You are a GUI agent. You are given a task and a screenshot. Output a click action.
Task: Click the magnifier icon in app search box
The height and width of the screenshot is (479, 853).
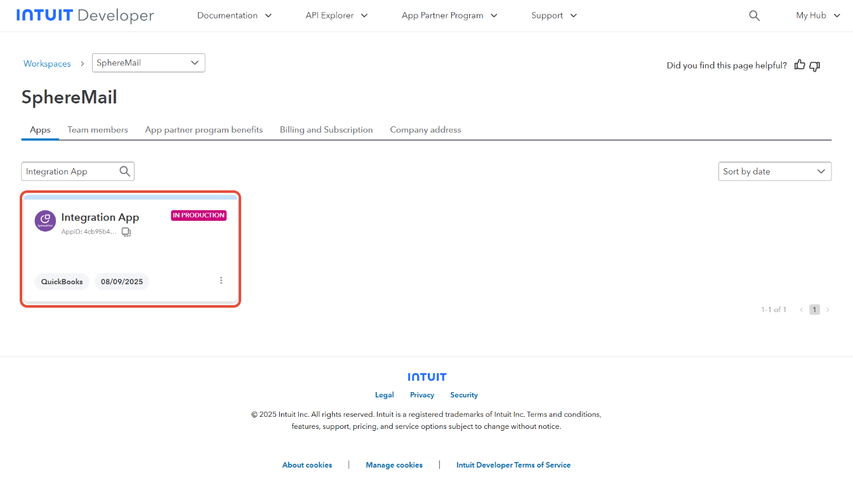(125, 171)
